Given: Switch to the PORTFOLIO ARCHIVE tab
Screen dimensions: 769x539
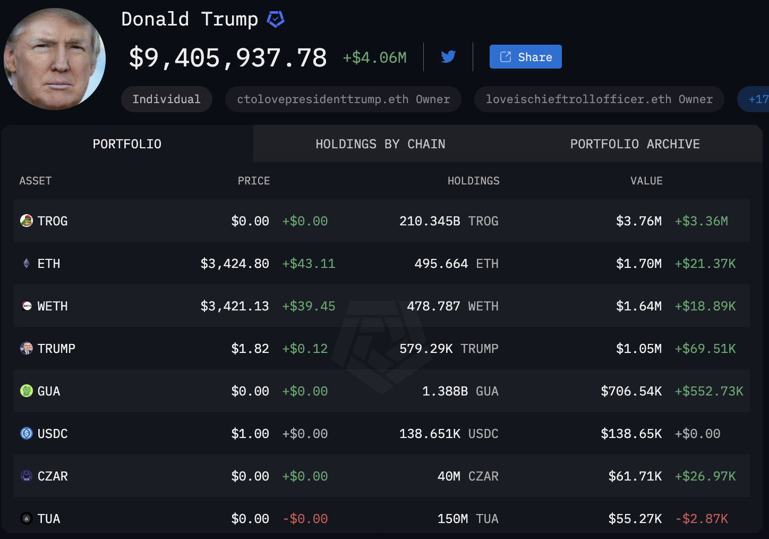Looking at the screenshot, I should click(635, 144).
